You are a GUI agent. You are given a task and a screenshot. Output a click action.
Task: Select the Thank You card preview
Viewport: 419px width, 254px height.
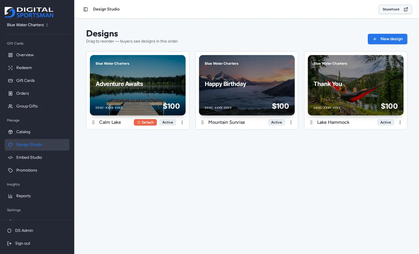356,85
